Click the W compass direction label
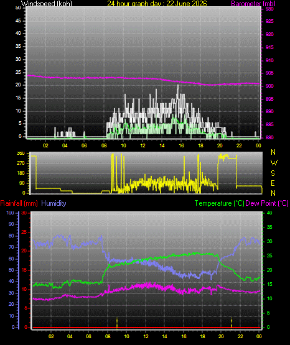Image resolution: width=290 pixels, height=345 pixels. [274, 163]
